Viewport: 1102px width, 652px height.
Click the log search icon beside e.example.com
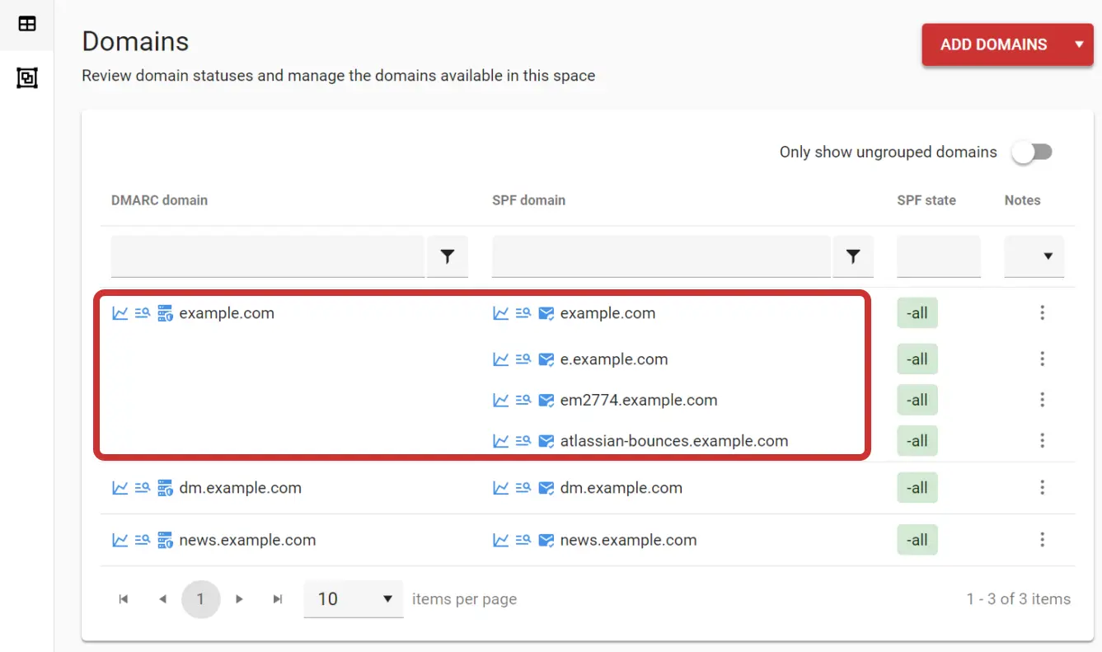click(523, 359)
